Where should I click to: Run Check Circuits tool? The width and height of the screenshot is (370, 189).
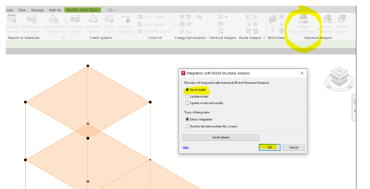pyautogui.click(x=109, y=24)
